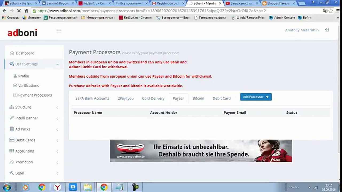Image resolution: width=342 pixels, height=192 pixels.
Task: Expand the Promotion section chevron
Action: pos(57,162)
